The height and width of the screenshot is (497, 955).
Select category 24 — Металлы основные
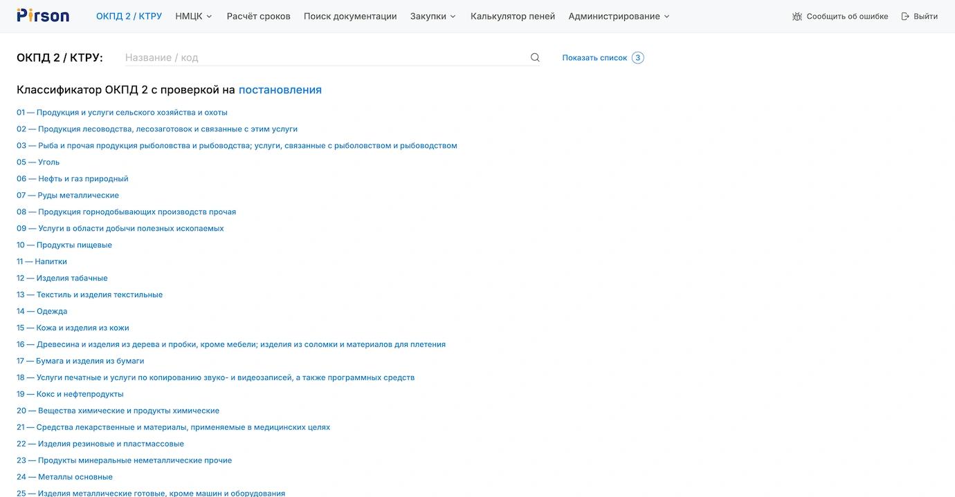click(x=64, y=477)
